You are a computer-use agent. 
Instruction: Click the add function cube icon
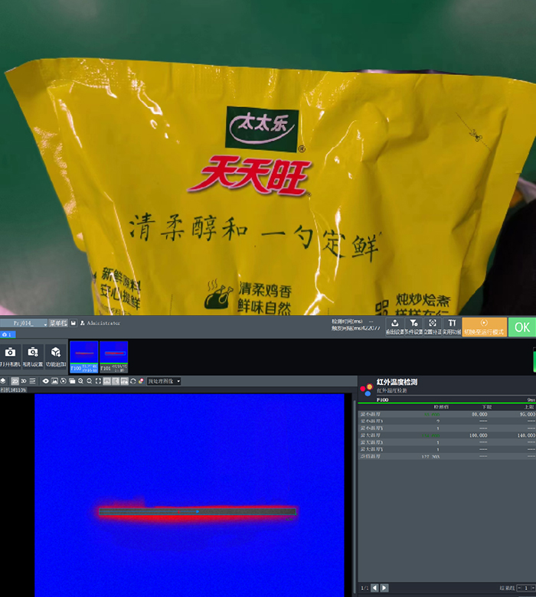[x=56, y=355]
